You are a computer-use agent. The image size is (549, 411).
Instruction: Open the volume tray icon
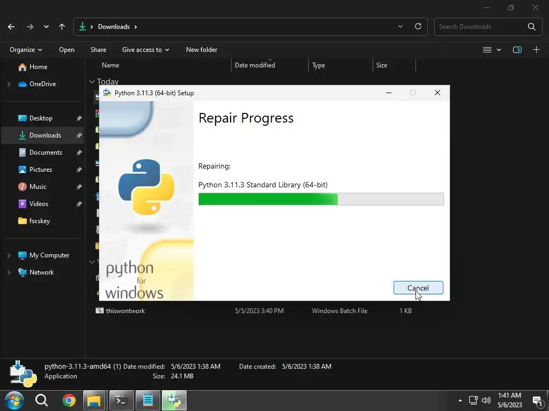486,400
